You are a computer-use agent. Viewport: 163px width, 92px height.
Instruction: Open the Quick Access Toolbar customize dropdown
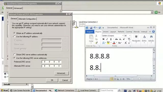pyautogui.click(x=103, y=28)
